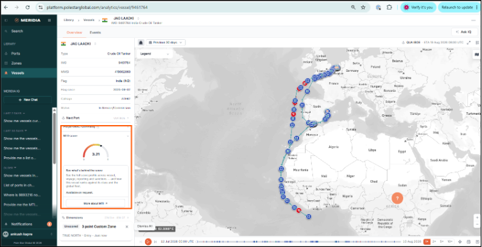This screenshot has height=247, width=482.
Task: Click the orange play button on timeline
Action: pos(148,242)
